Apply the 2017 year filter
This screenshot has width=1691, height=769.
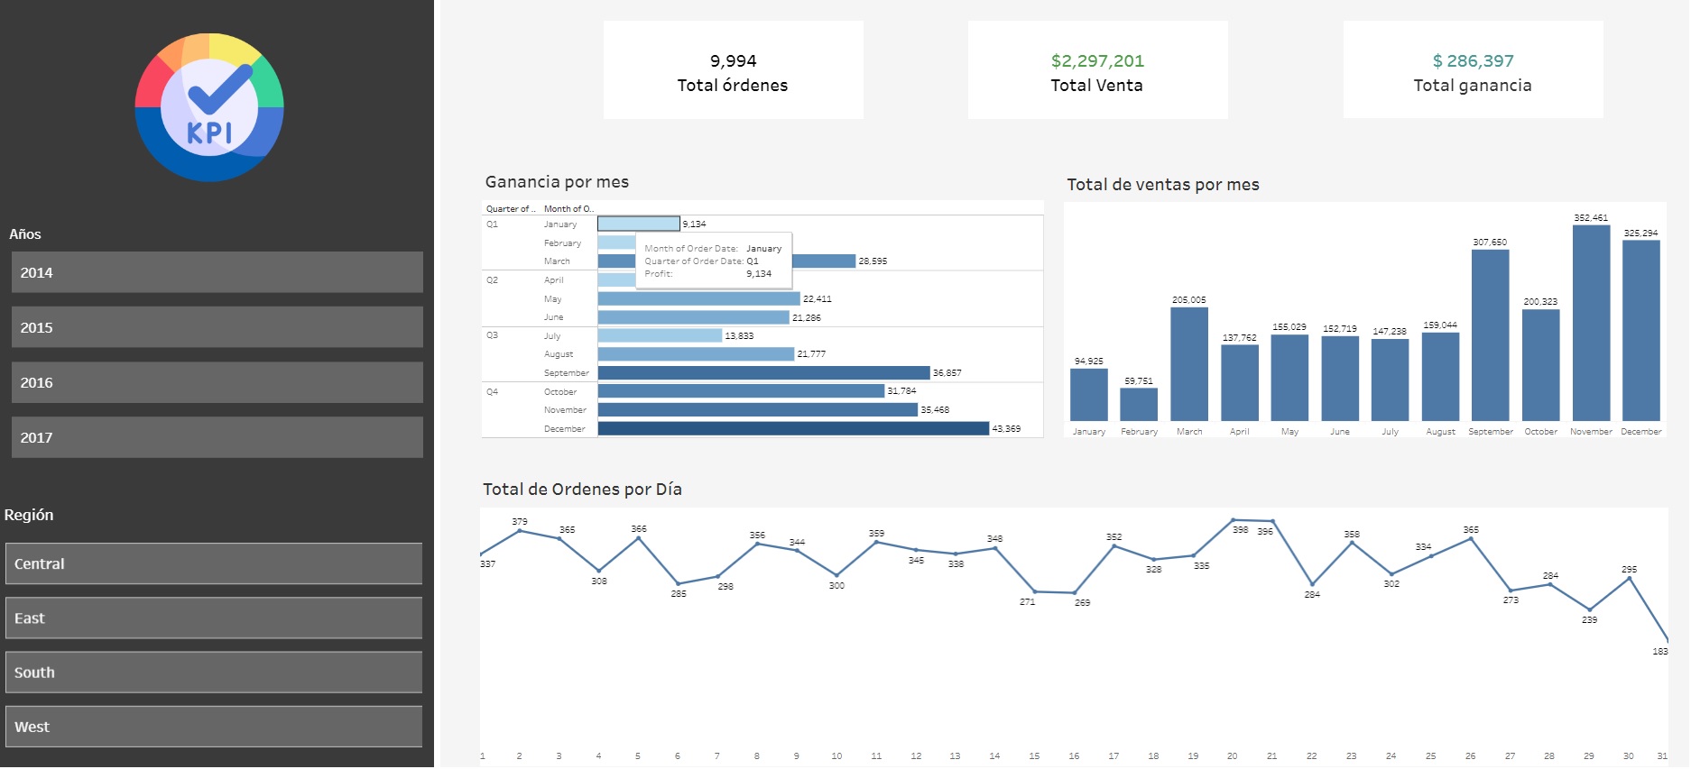tap(217, 437)
